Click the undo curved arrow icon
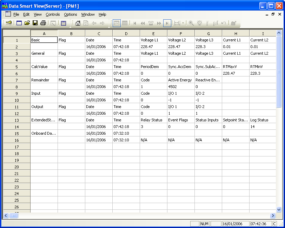The height and width of the screenshot is (228, 285). (x=224, y=23)
